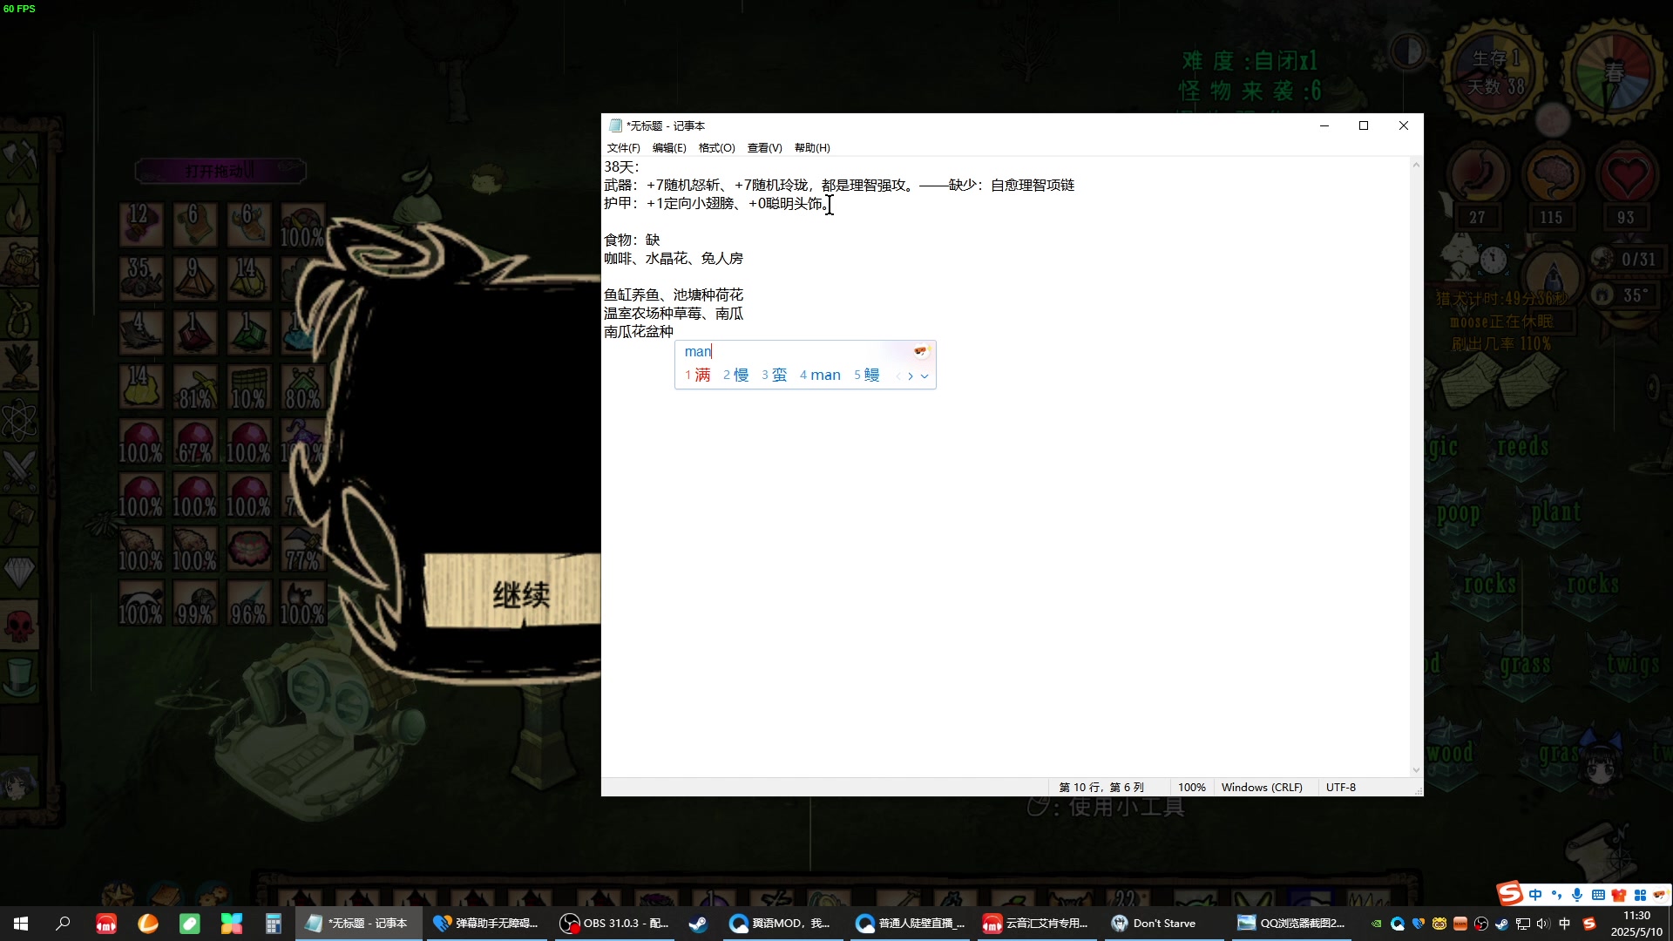Click the NVIDIA tray icon

[x=1377, y=924]
